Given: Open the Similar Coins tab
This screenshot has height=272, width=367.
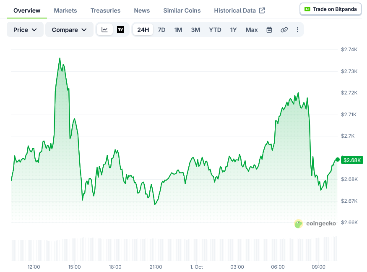Looking at the screenshot, I should [182, 10].
